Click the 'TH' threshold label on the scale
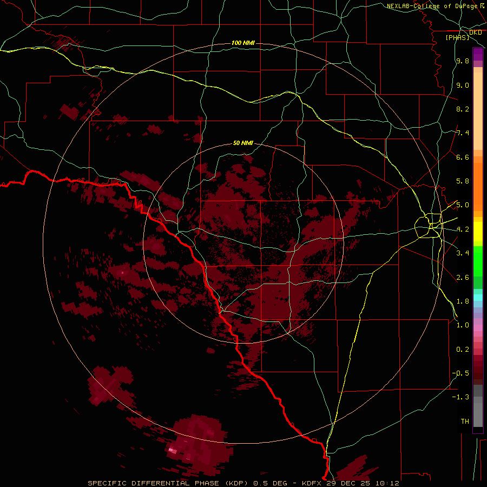The width and height of the screenshot is (487, 487). pyautogui.click(x=465, y=422)
